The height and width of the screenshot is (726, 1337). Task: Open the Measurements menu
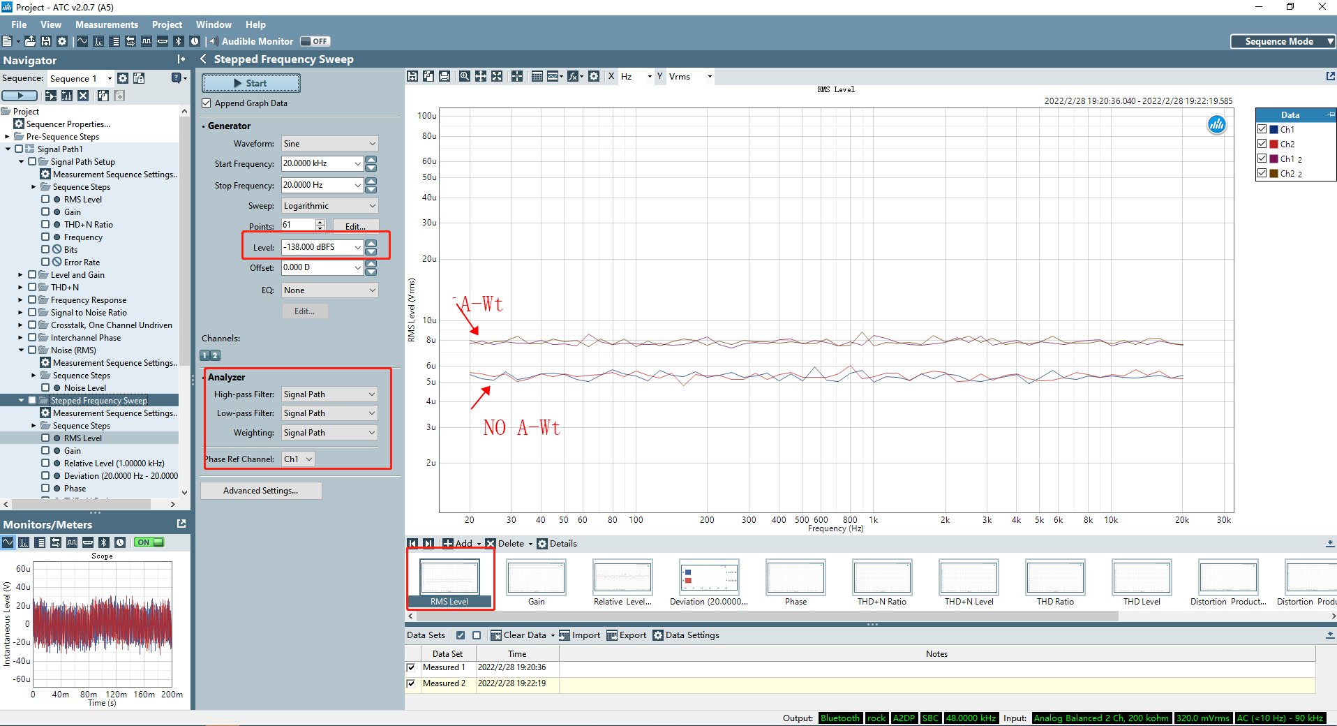point(107,24)
